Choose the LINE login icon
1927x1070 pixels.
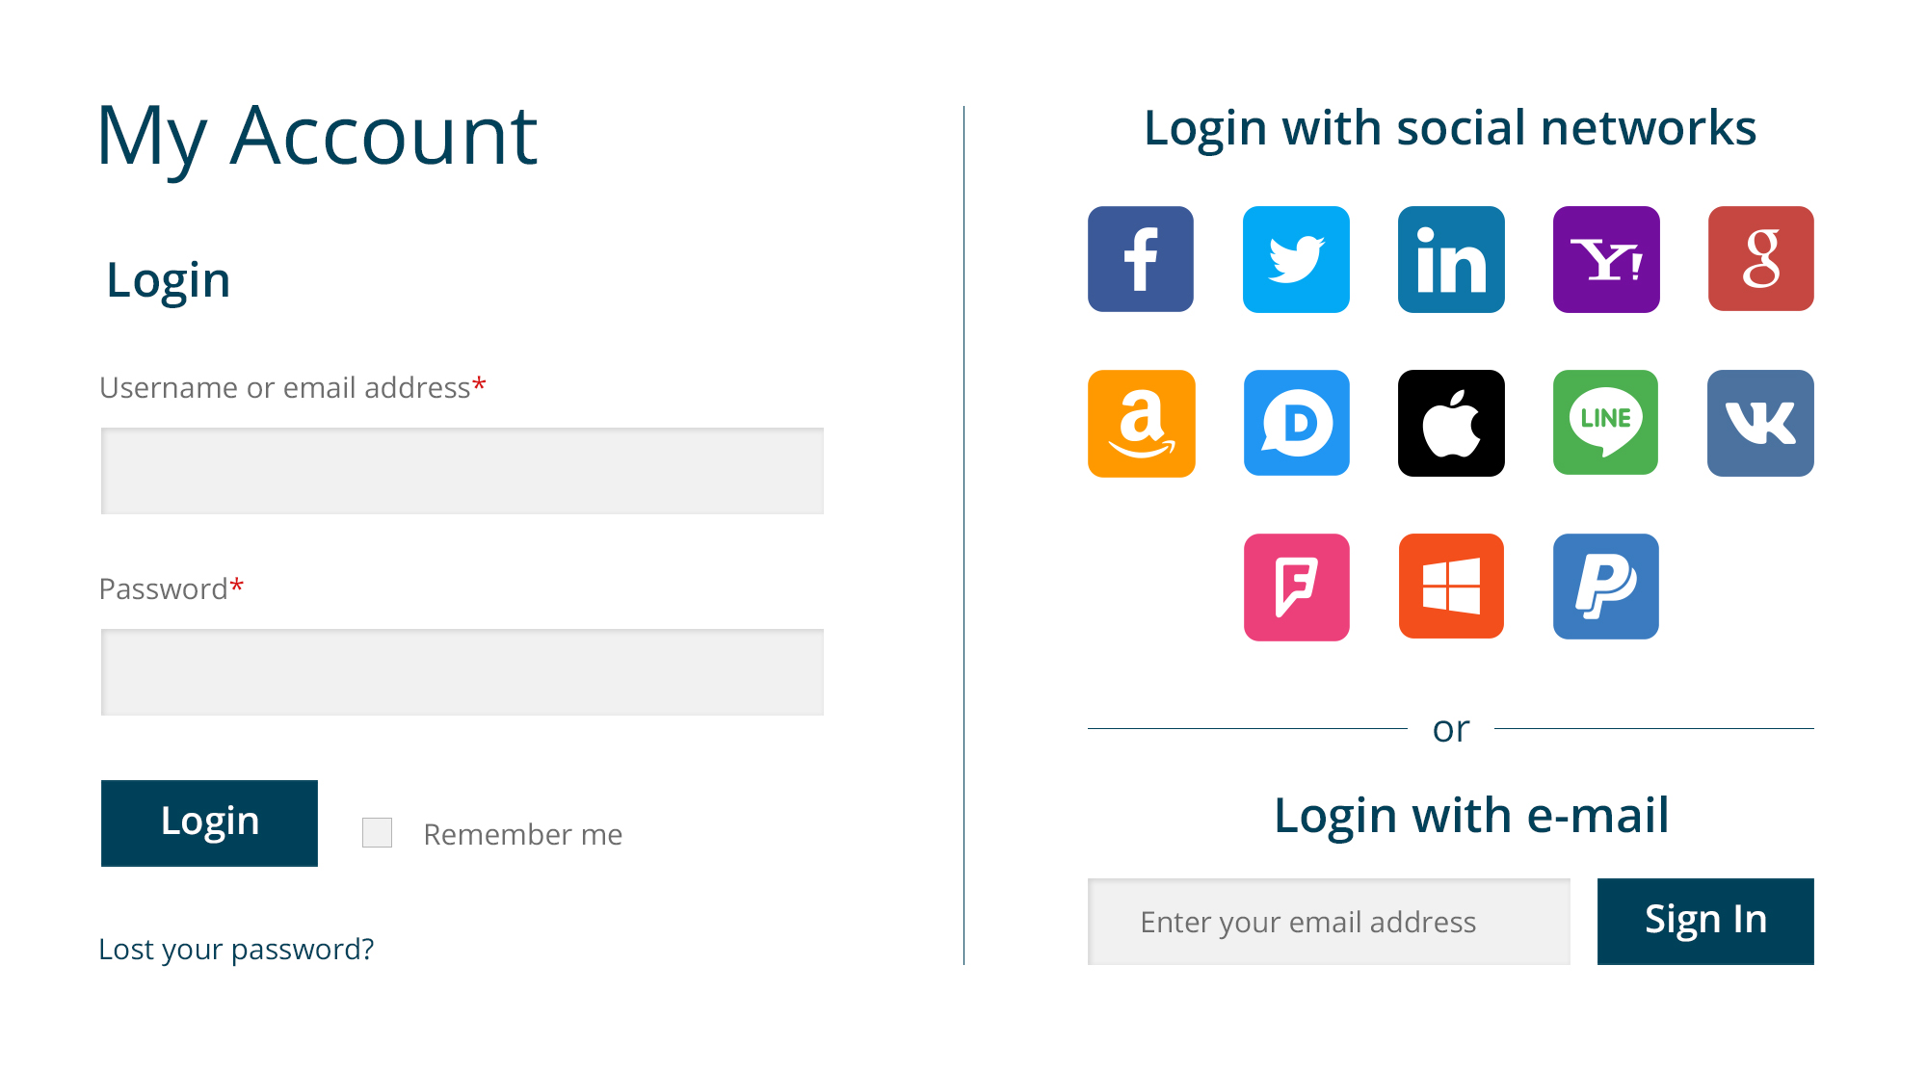click(1605, 424)
